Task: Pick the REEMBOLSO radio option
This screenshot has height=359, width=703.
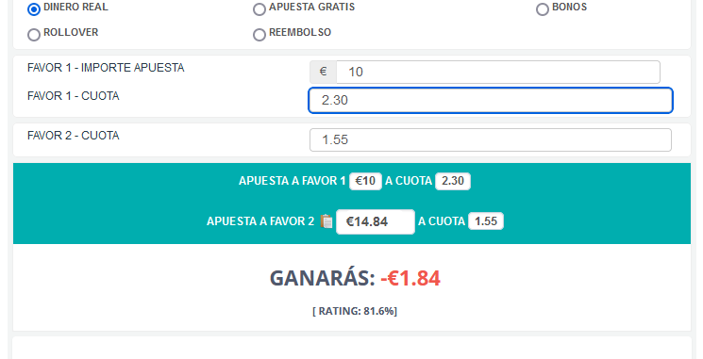Action: (x=259, y=35)
